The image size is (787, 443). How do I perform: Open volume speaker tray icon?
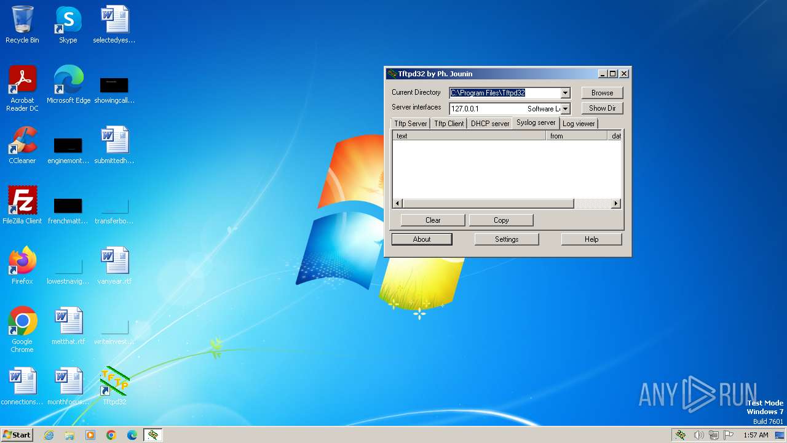(x=698, y=435)
